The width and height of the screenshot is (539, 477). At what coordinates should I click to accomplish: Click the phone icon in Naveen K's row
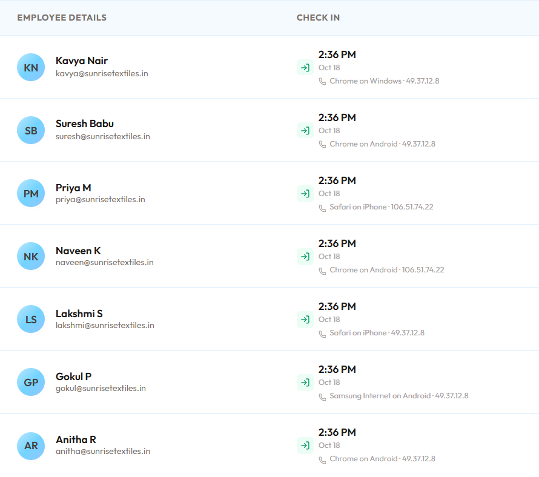(322, 271)
